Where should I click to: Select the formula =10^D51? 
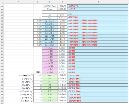point(98,72)
